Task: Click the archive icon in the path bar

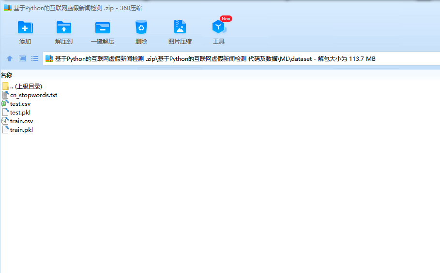Action: tap(49, 58)
